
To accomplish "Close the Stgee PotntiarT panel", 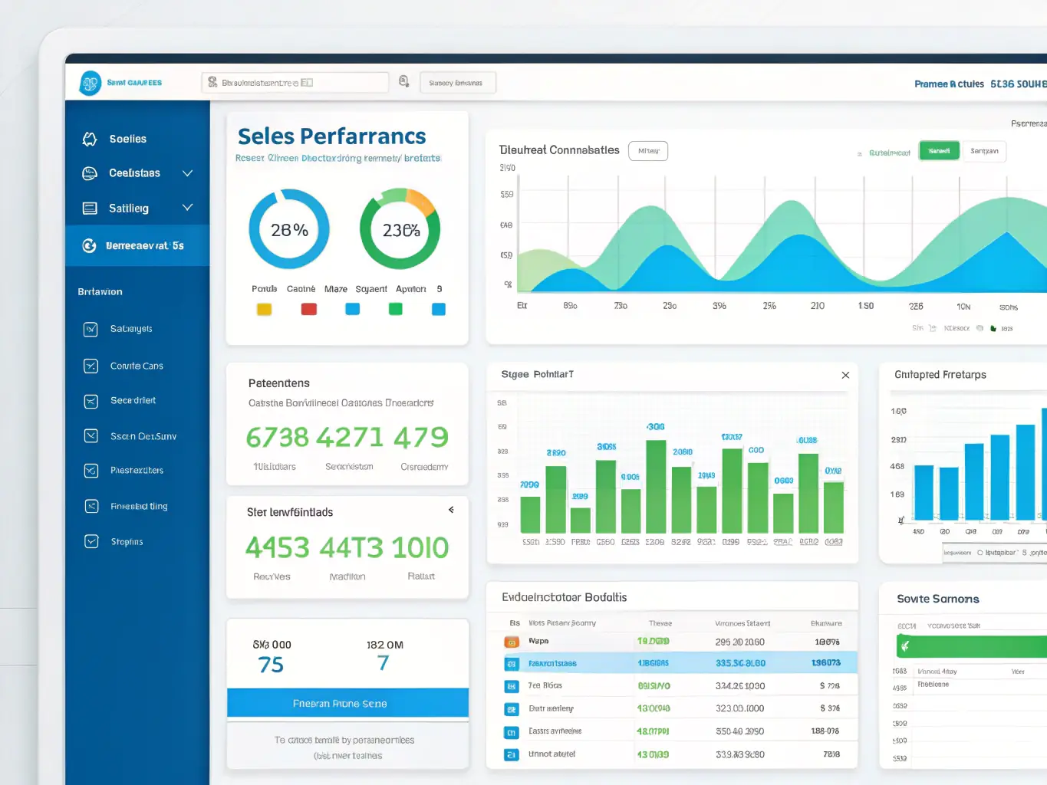I will coord(845,375).
